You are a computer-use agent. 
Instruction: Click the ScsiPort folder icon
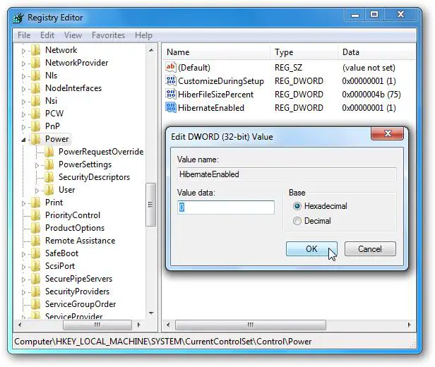click(x=36, y=266)
